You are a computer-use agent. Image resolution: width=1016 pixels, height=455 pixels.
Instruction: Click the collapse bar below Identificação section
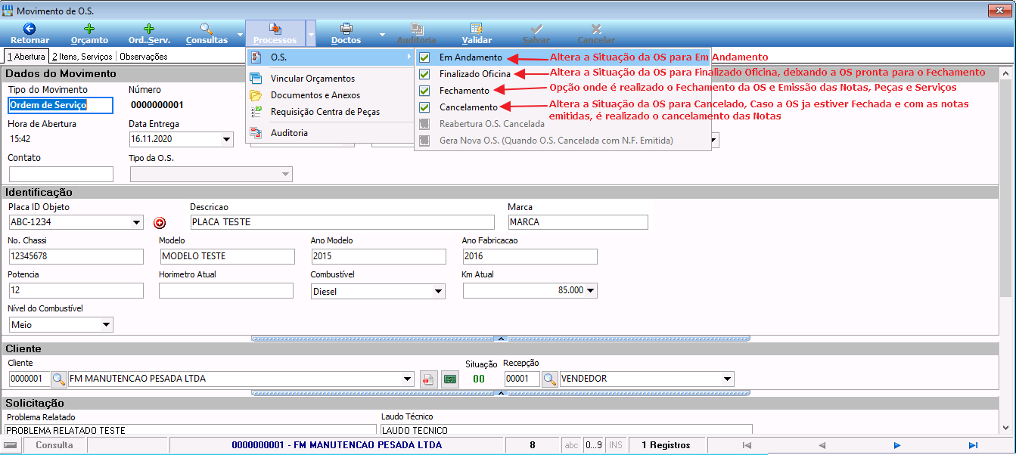(501, 339)
